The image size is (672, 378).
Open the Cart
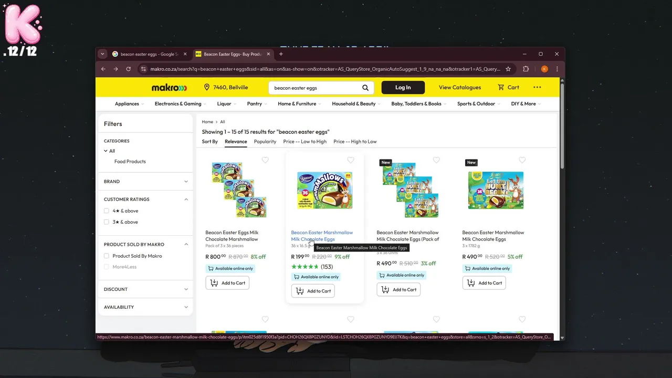coord(508,87)
